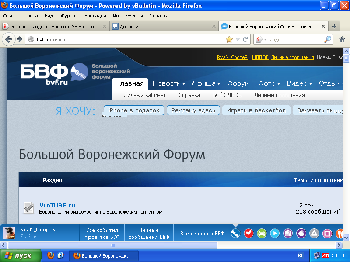Image resolution: width=350 pixels, height=262 pixels.
Task: Open the light-blue play button project icon
Action: (275, 233)
